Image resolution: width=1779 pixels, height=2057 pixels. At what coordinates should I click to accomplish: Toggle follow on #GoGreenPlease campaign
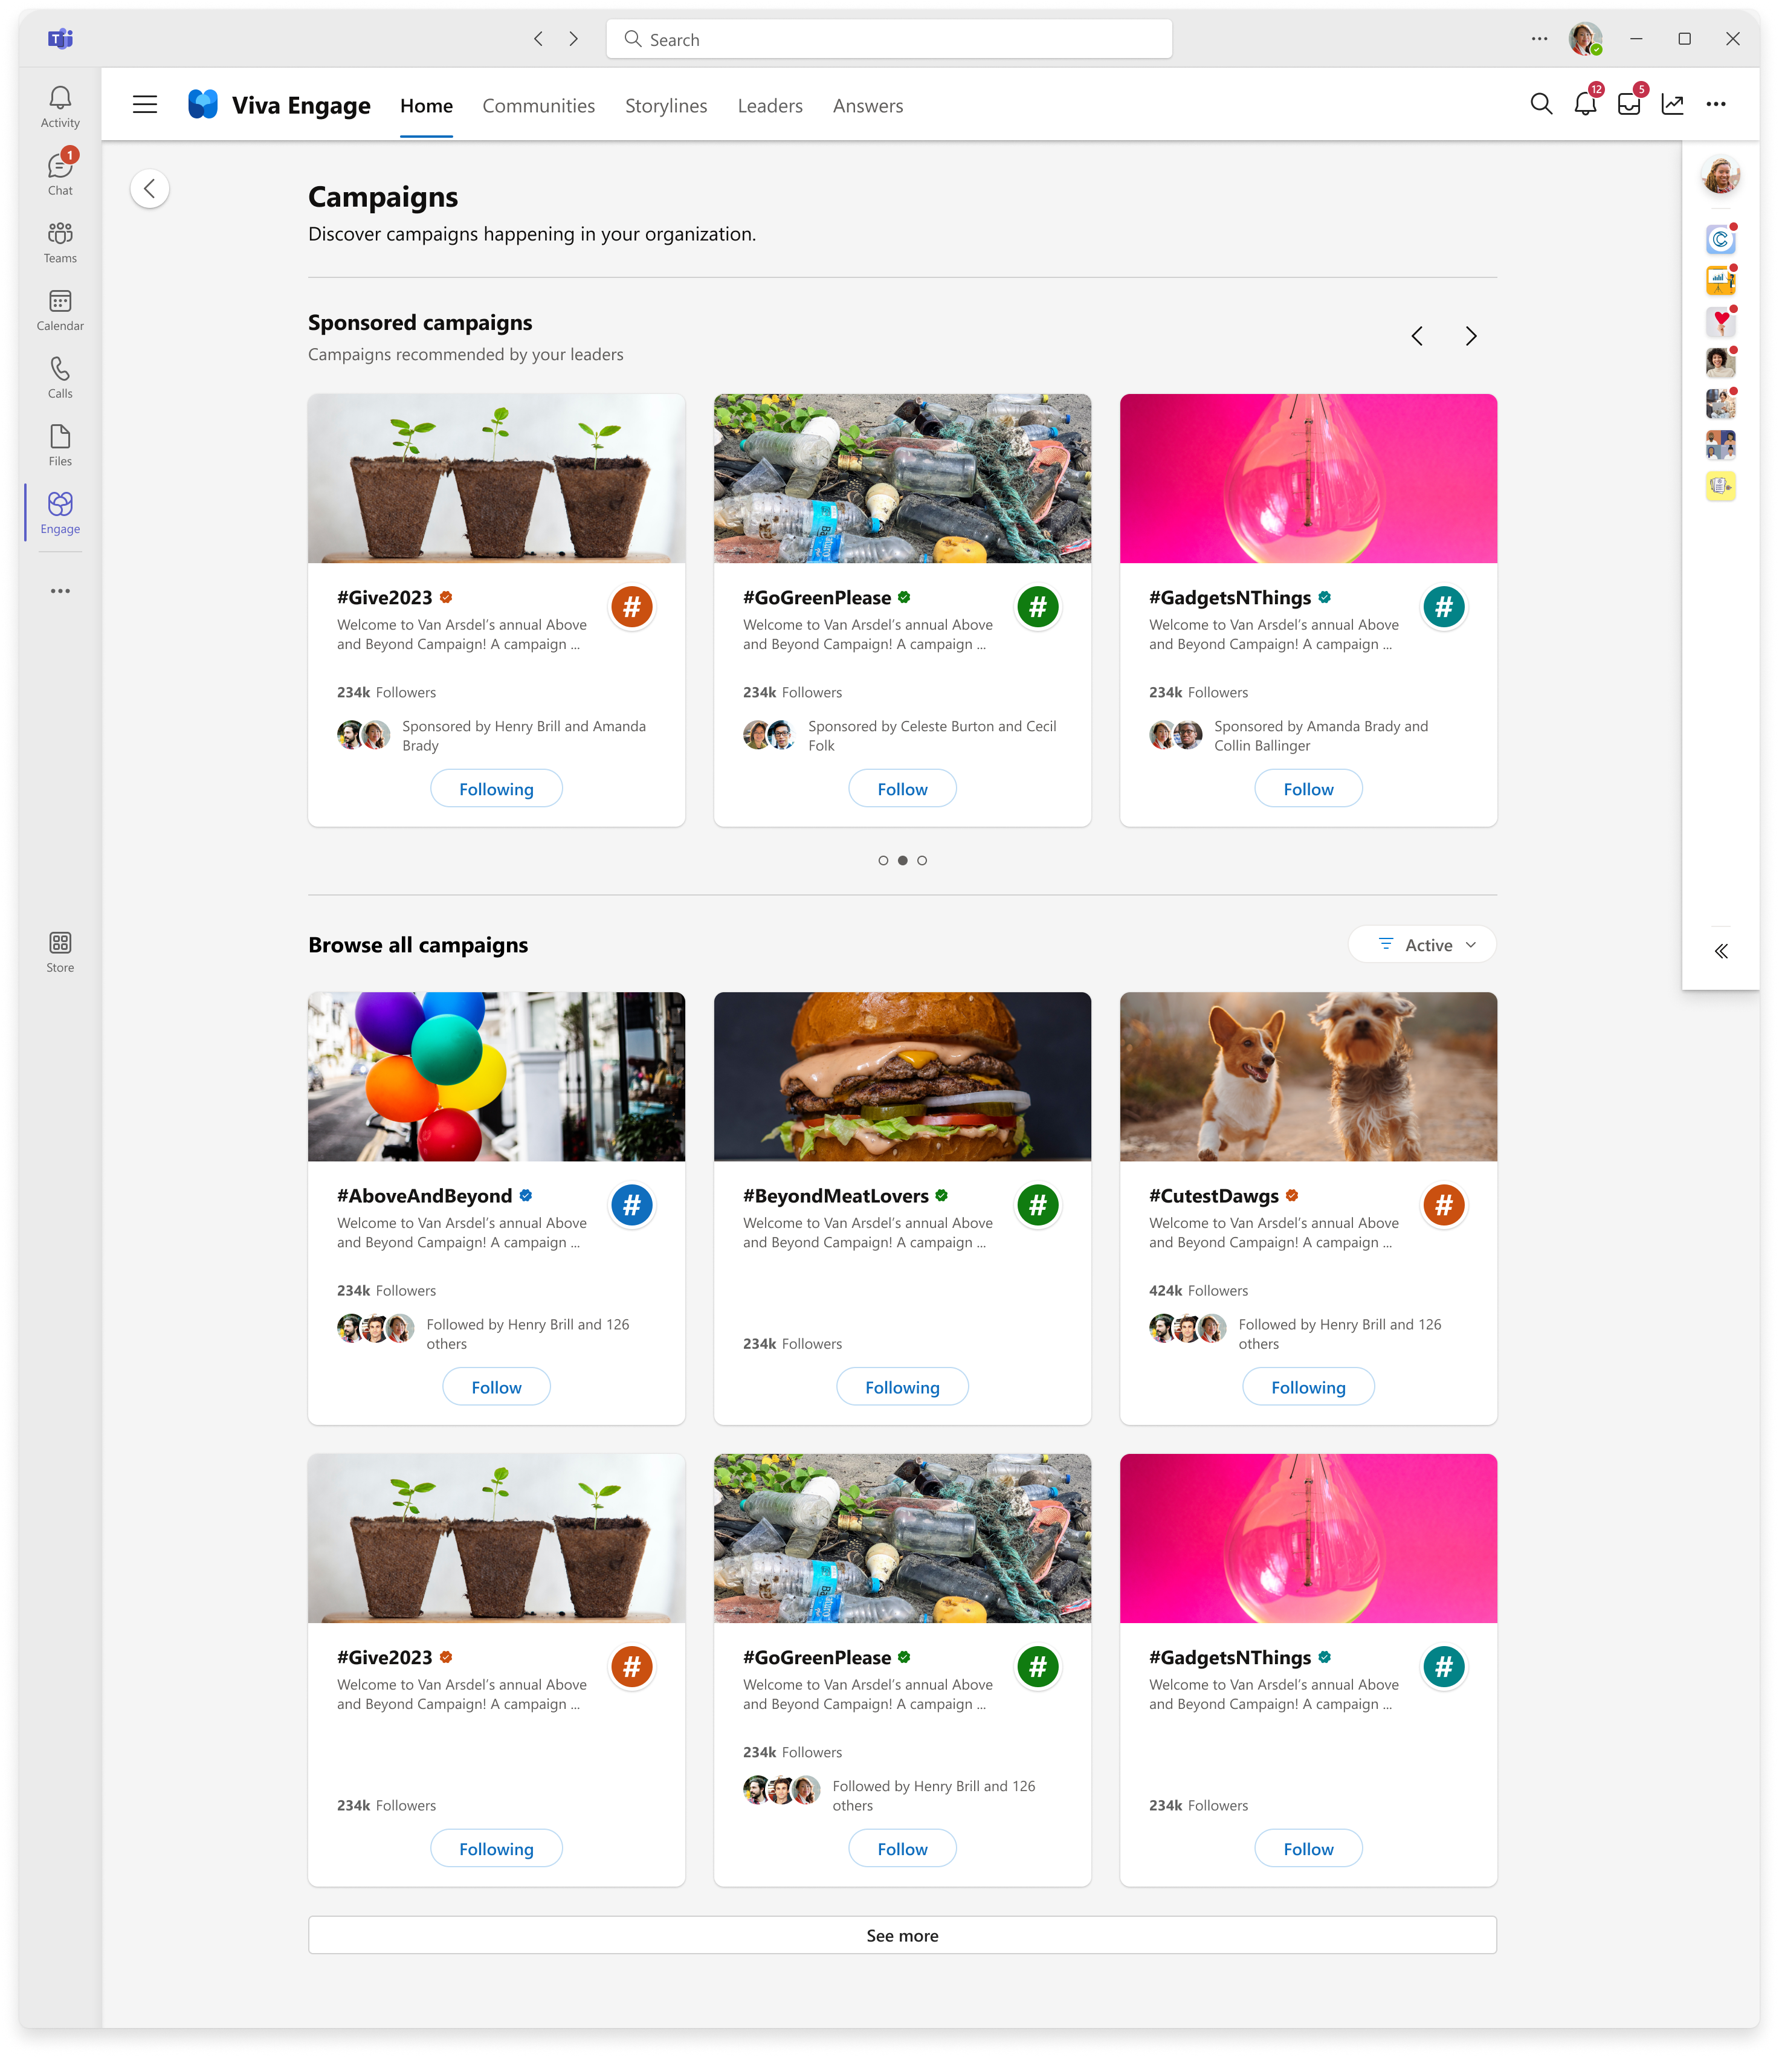point(903,789)
